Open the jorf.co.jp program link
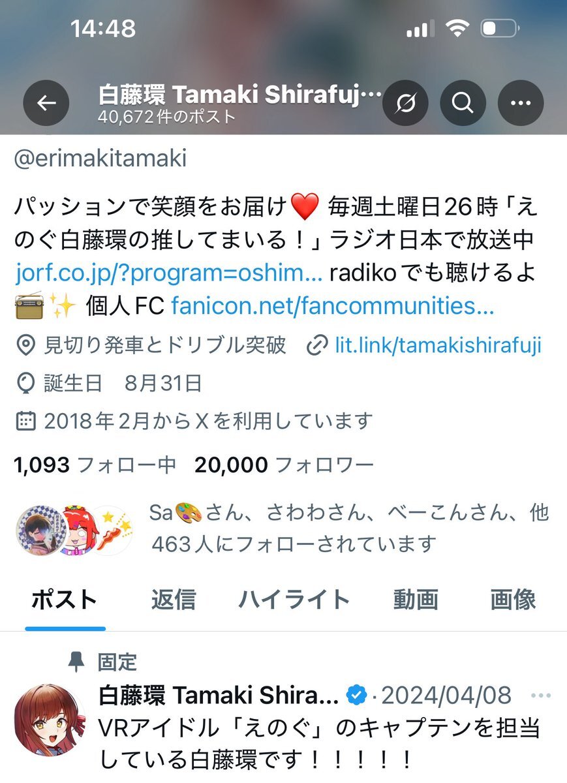This screenshot has width=567, height=783. [169, 273]
